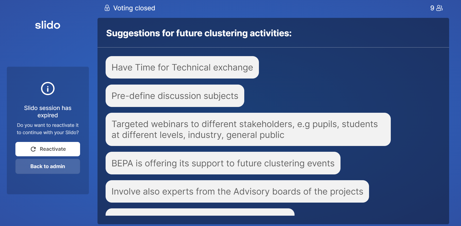Click the 'BEPA is offering its support' response
The image size is (461, 226).
point(223,163)
